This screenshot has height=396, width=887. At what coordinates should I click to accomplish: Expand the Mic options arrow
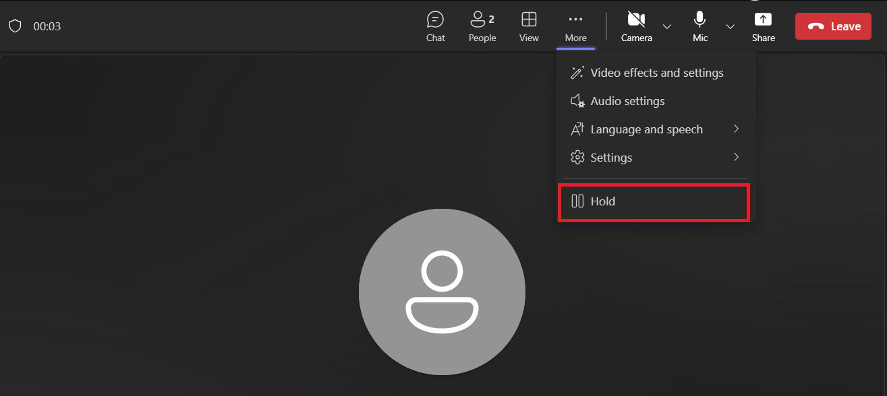click(731, 26)
